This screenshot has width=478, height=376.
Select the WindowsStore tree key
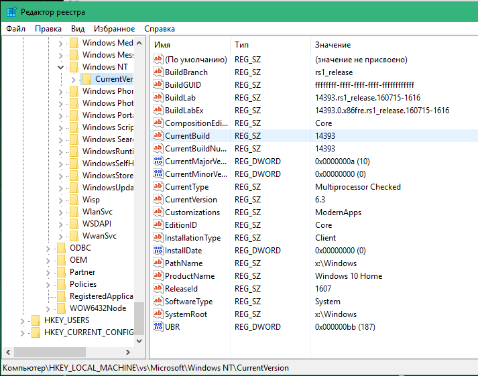click(x=108, y=176)
